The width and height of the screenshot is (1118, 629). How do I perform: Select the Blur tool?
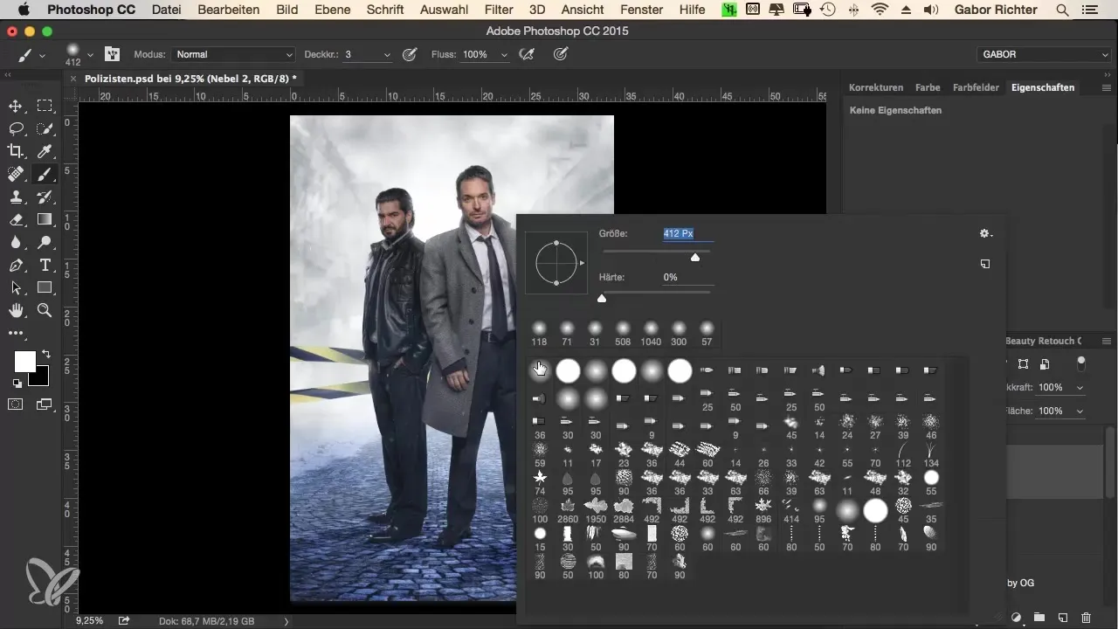pos(16,243)
